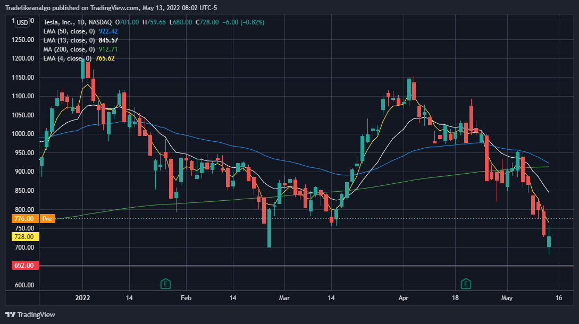The width and height of the screenshot is (579, 324).
Task: Click the L680.00 low value in header
Action: click(x=181, y=22)
